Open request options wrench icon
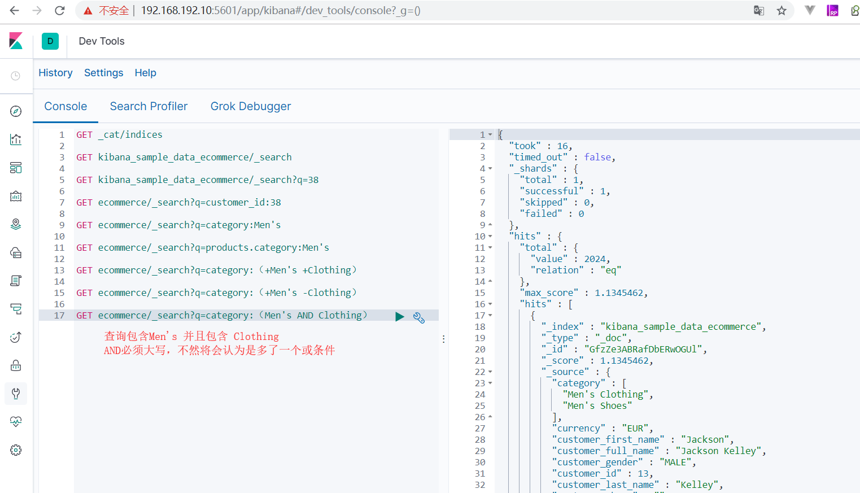 (x=419, y=317)
